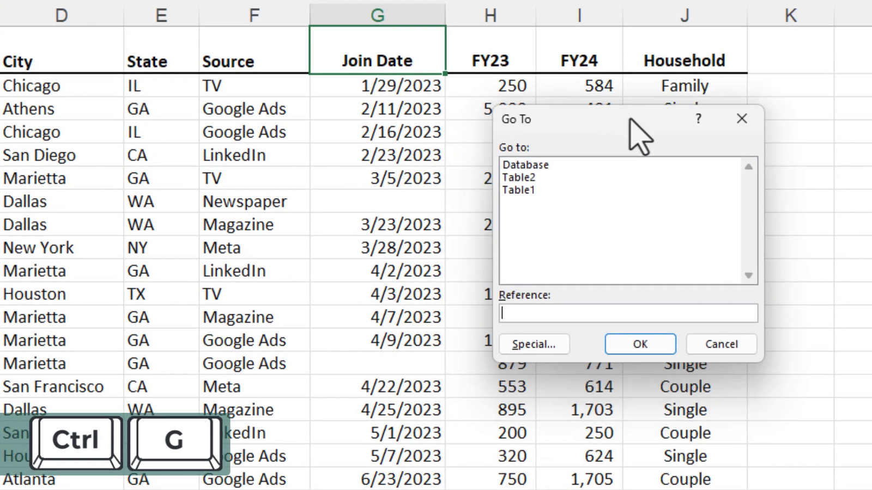This screenshot has width=872, height=490.
Task: Click the Household header cell
Action: pyautogui.click(x=685, y=60)
